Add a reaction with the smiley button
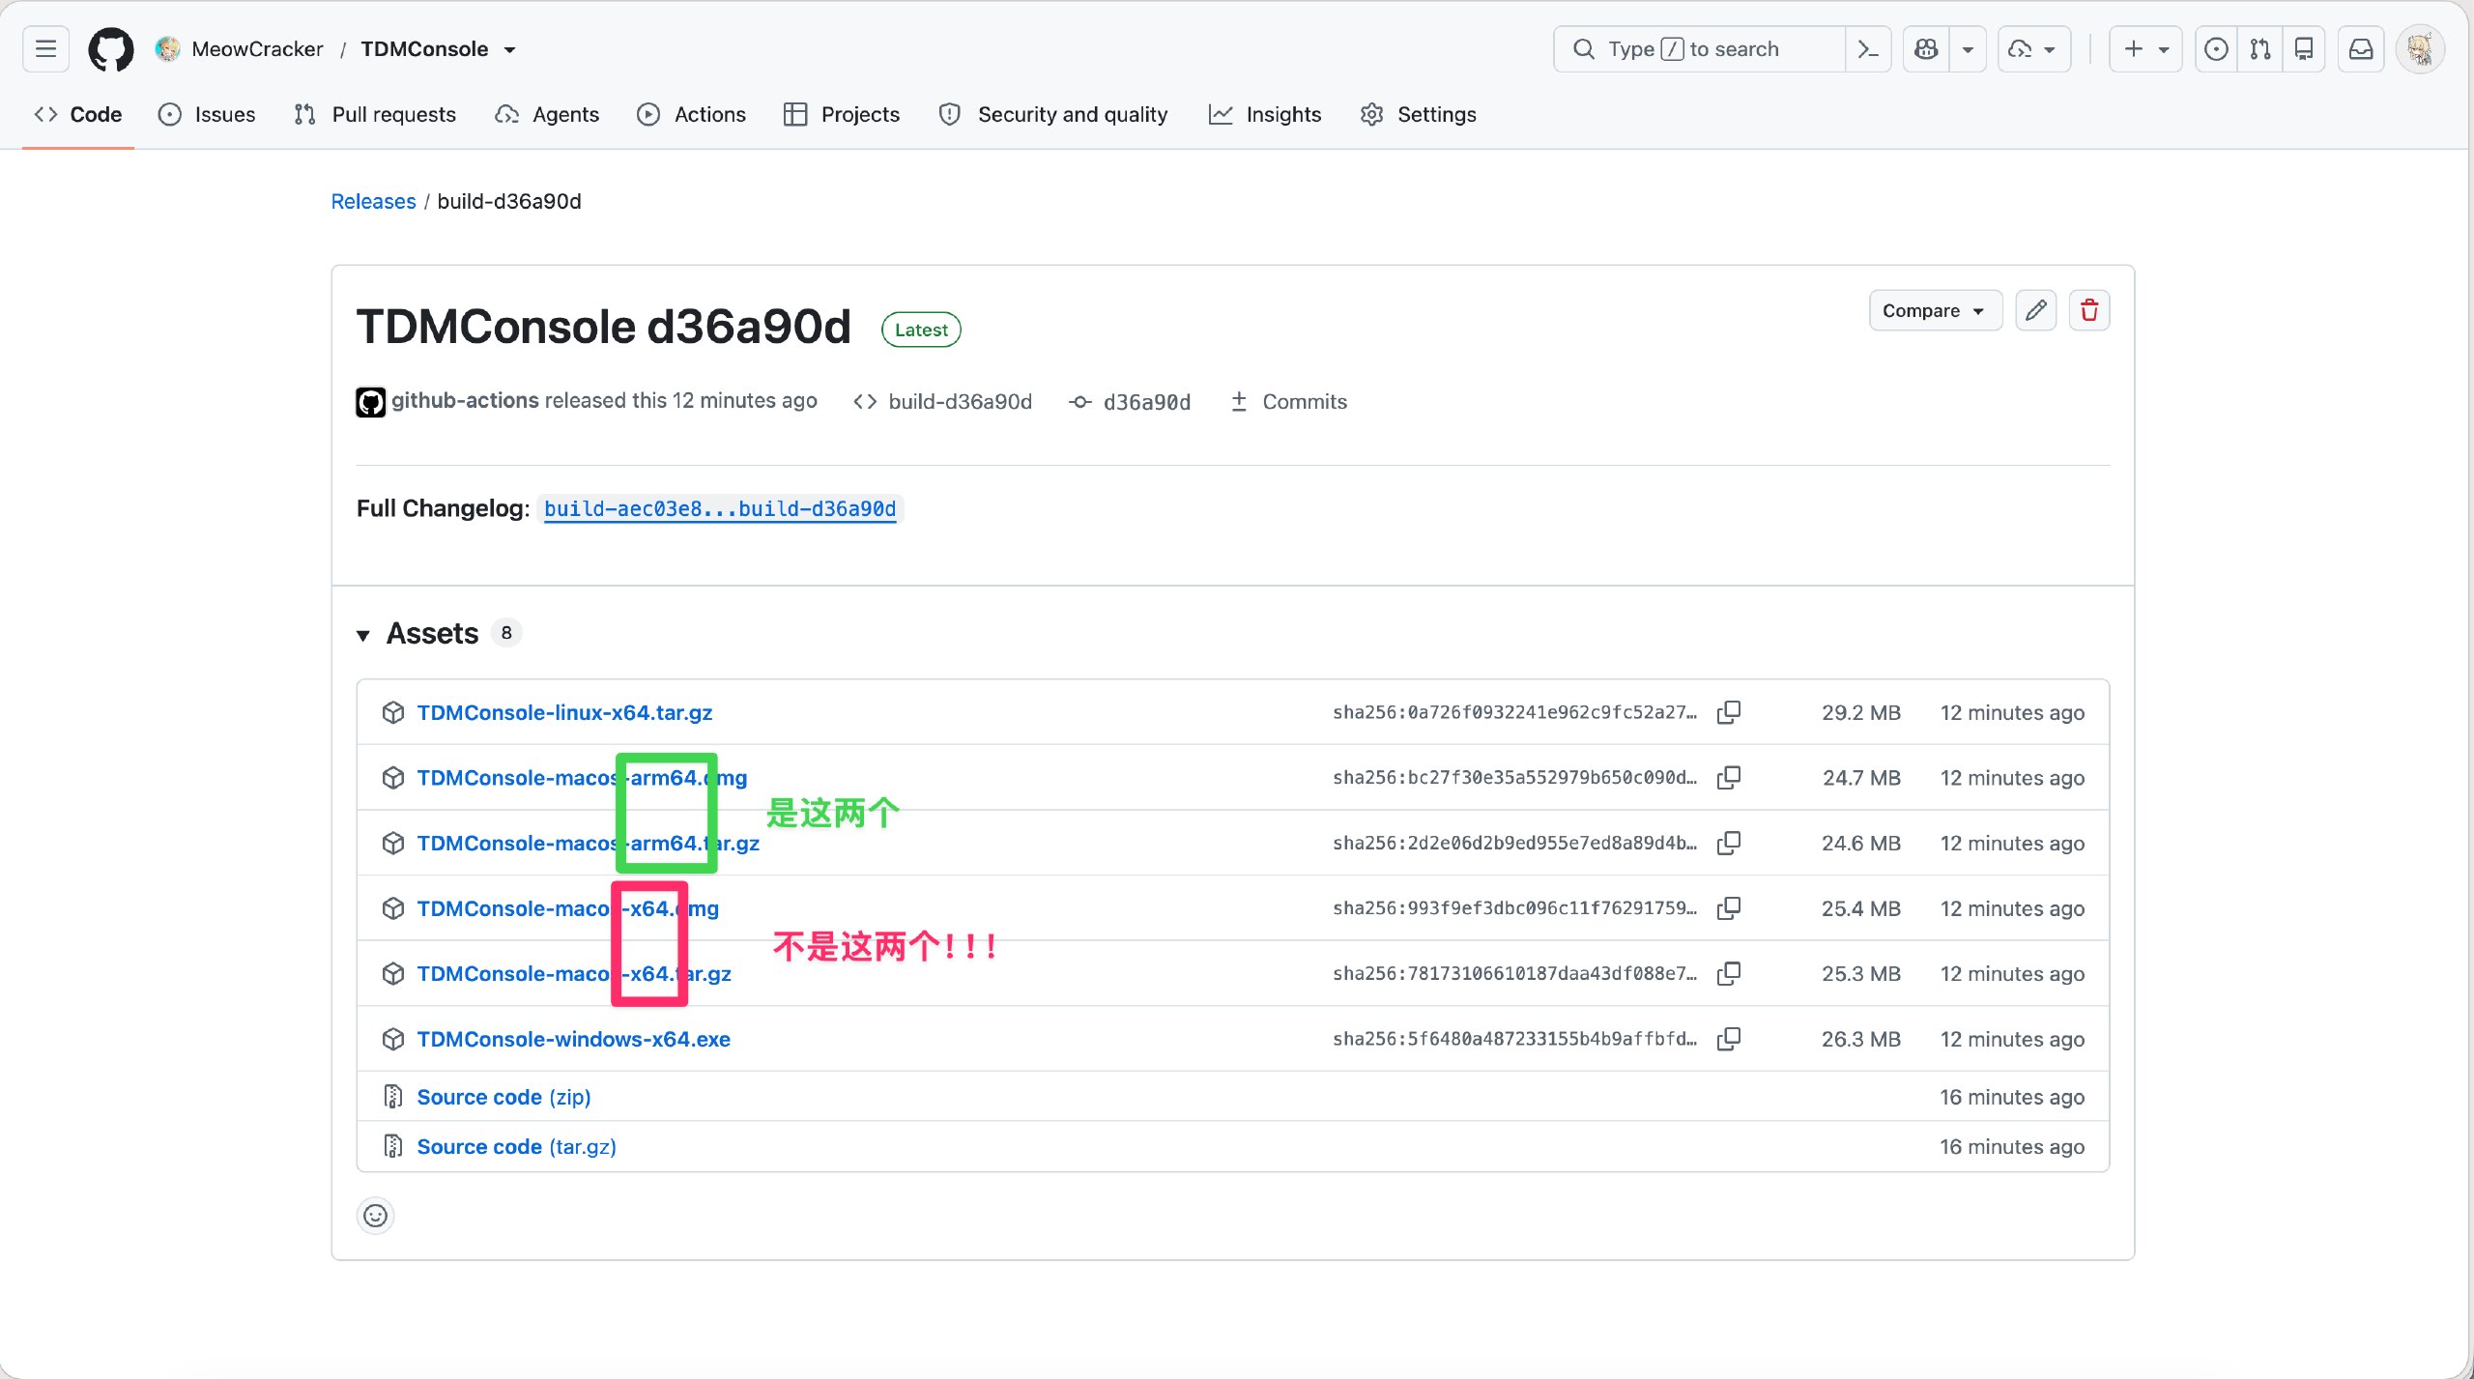The image size is (2474, 1379). pos(376,1216)
